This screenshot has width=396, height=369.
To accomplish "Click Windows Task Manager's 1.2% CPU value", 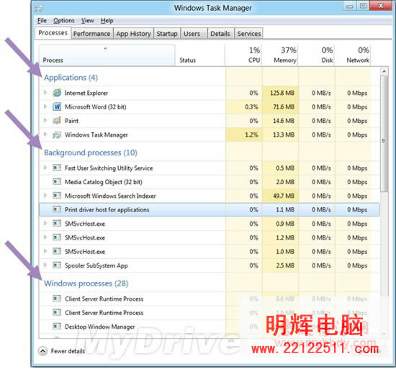I will click(251, 135).
